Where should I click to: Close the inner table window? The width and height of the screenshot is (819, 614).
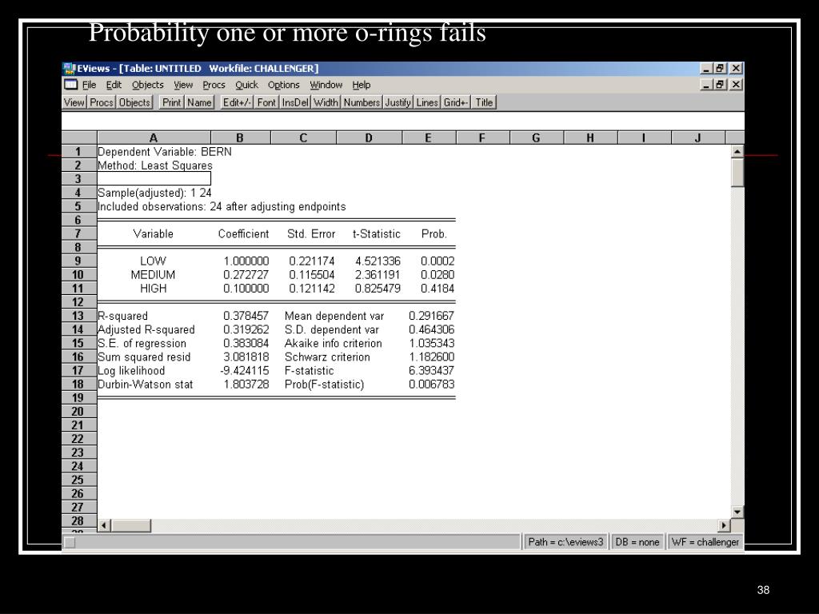(x=736, y=85)
